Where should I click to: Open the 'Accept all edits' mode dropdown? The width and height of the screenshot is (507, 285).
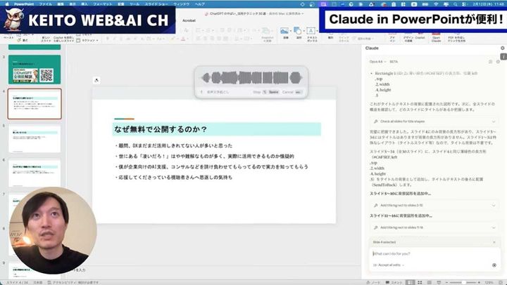[389, 265]
